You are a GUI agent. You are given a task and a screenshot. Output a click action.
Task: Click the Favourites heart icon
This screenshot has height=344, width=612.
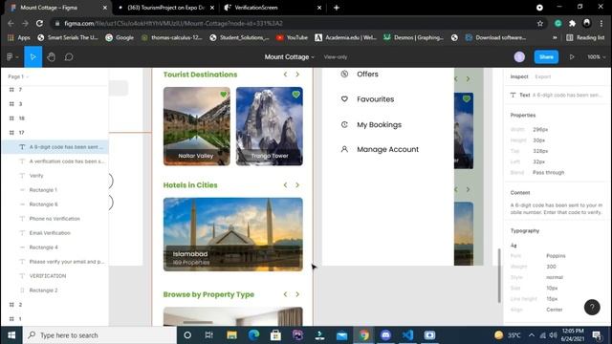[344, 99]
